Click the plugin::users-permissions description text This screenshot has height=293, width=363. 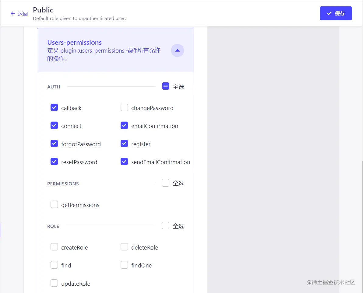tap(104, 54)
